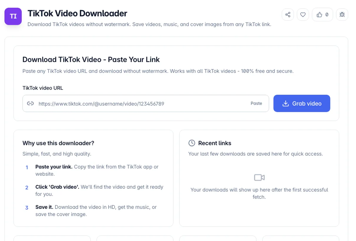Click step 2 'Click 'Grab video'.'
Viewport: 356px width, 241px height.
57,187
